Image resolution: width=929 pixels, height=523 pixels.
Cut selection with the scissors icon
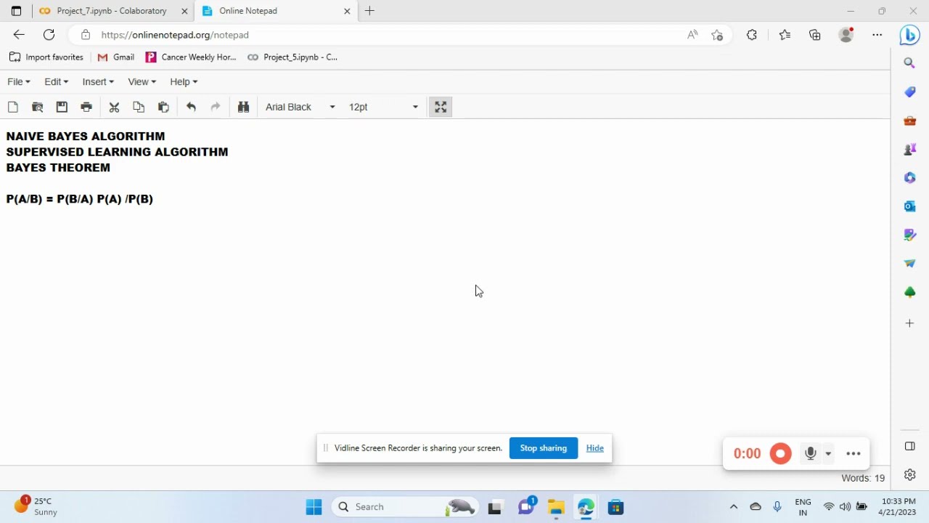[114, 107]
